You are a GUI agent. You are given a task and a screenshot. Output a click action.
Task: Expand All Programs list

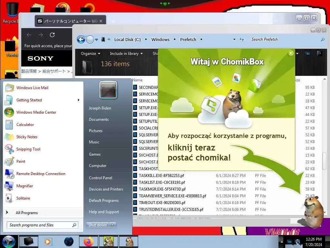coord(27,213)
